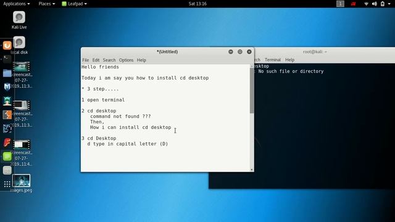Open the Applications menu in top bar
The width and height of the screenshot is (395, 222).
point(17,4)
